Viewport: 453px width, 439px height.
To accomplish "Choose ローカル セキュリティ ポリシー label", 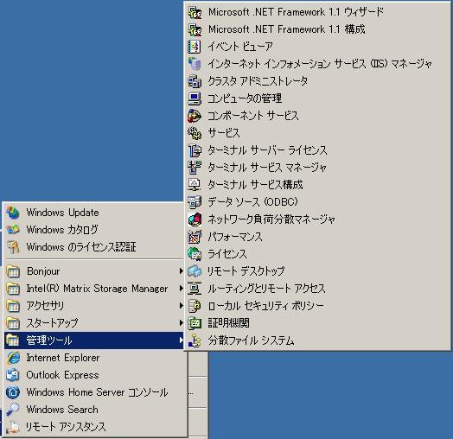I will point(265,306).
